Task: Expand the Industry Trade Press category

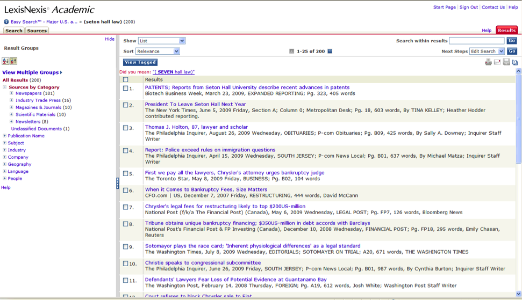Action: point(11,100)
